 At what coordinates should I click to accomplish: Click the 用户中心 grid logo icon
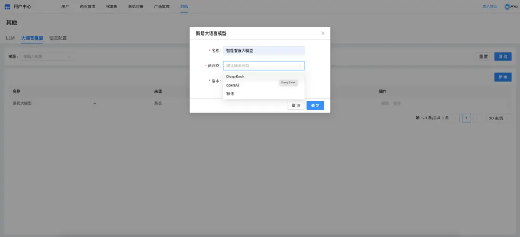(x=7, y=6)
